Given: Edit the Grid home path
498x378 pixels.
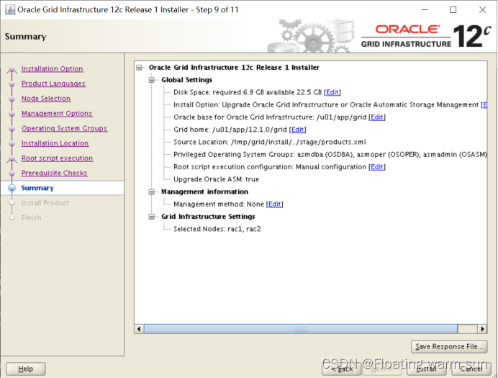Looking at the screenshot, I should [298, 130].
